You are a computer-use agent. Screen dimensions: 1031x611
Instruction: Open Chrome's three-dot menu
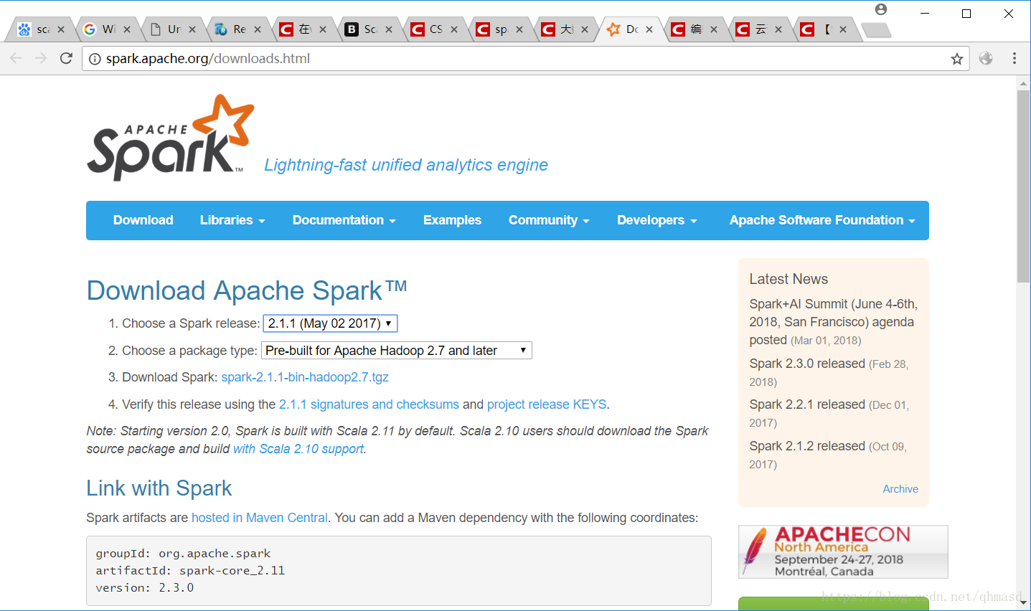click(1014, 58)
